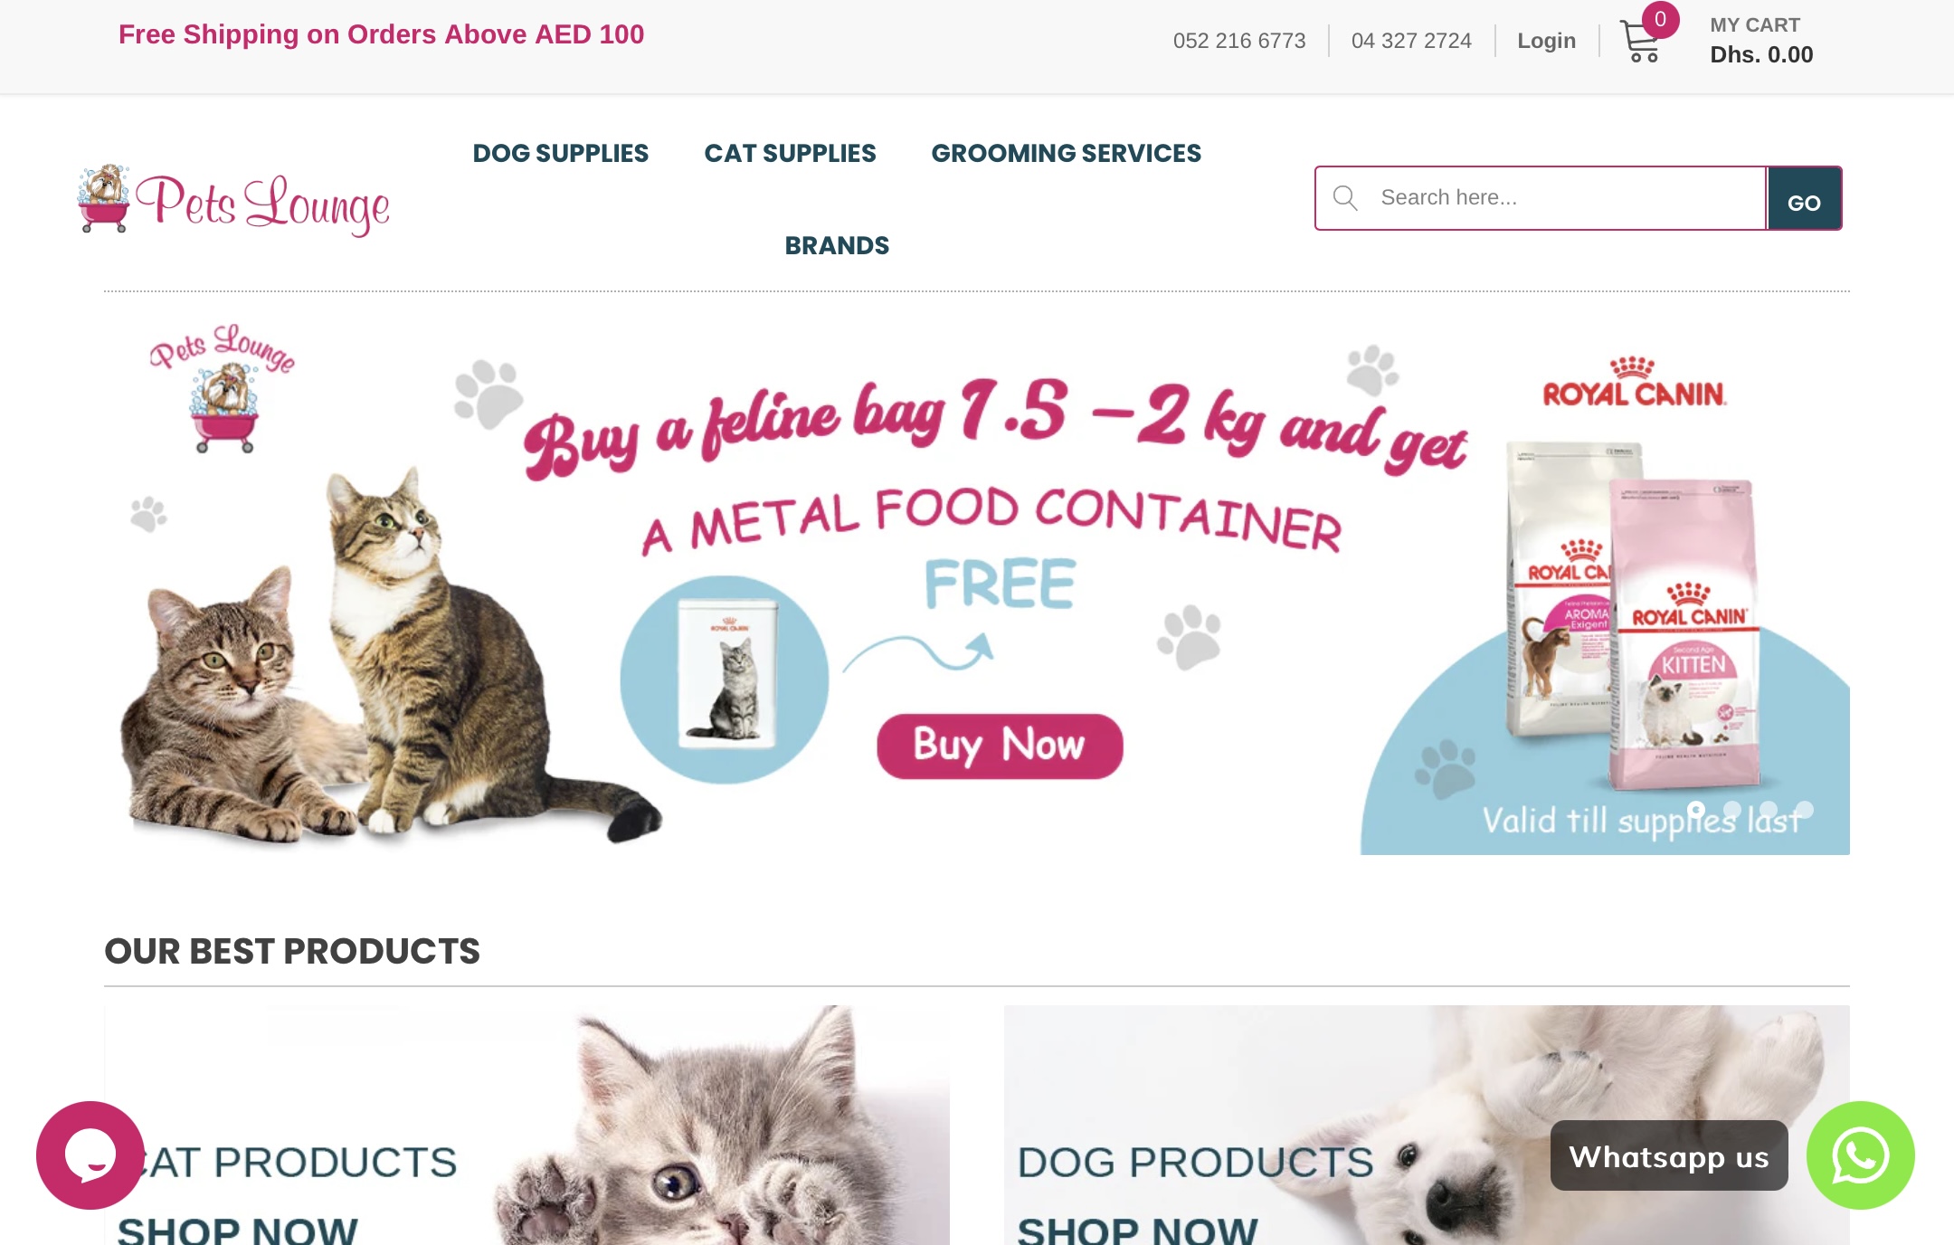Click the Login link
This screenshot has width=1954, height=1245.
tap(1546, 41)
